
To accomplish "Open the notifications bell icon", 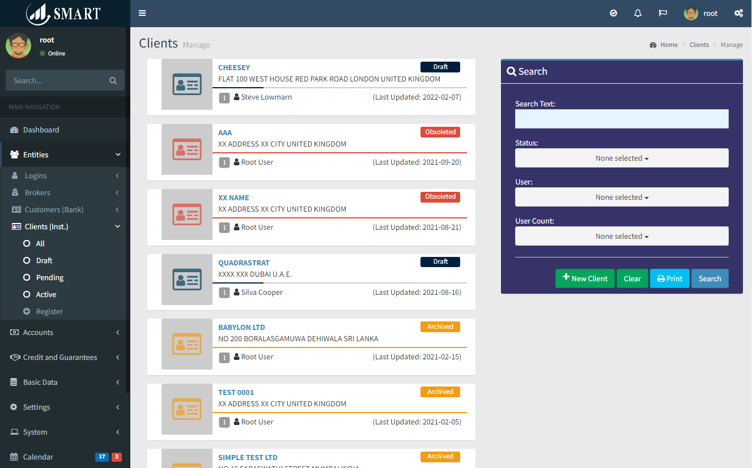I will click(x=638, y=13).
